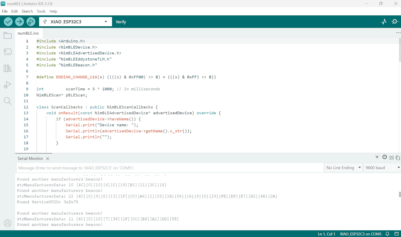
Task: Close the Serial Monitor tab
Action: click(x=48, y=159)
